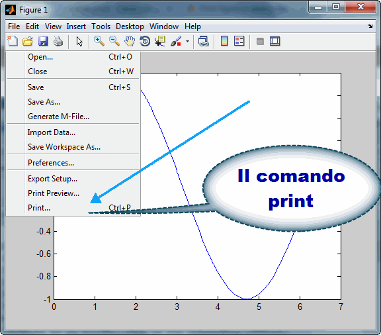381x335 pixels.
Task: Click the Insert Legend toolbar icon
Action: [239, 41]
